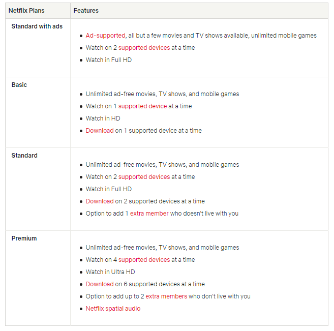This screenshot has width=334, height=331.
Task: Click the Download link in Basic plan
Action: click(100, 131)
